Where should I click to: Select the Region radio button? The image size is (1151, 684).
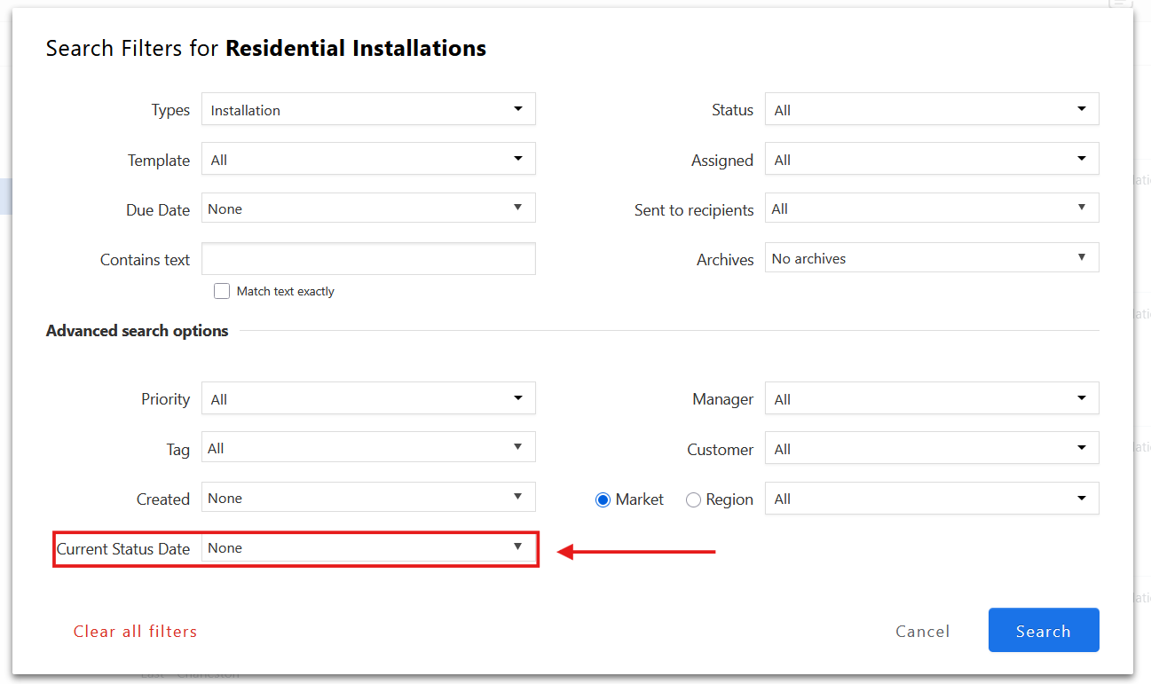point(694,499)
